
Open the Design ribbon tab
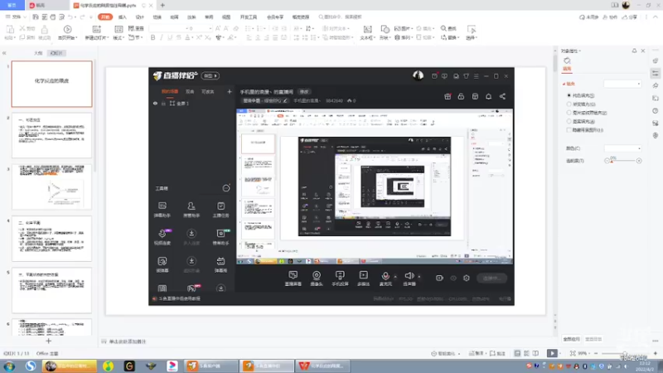point(140,17)
